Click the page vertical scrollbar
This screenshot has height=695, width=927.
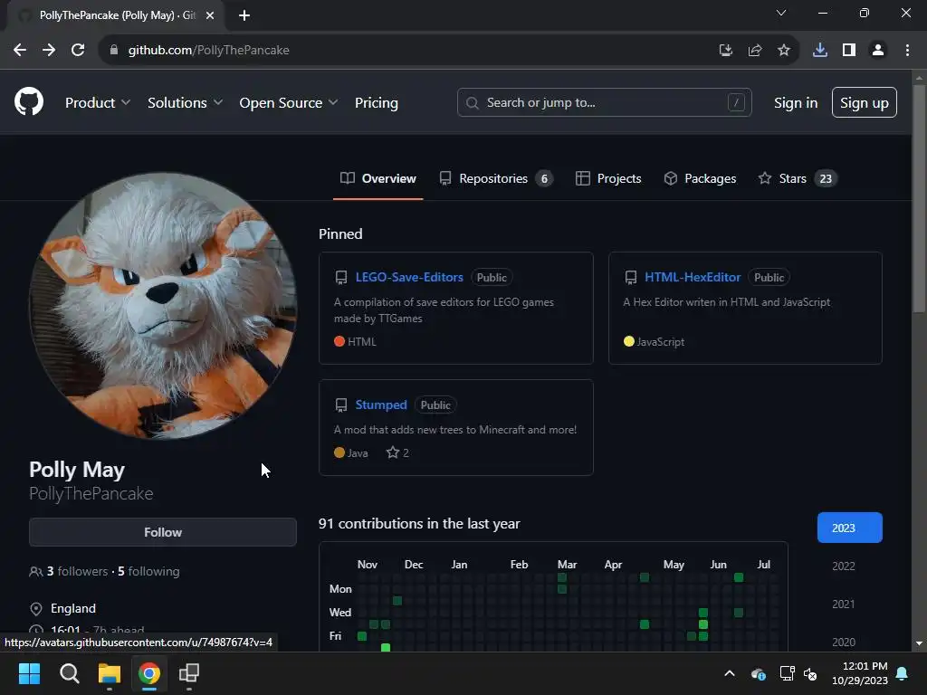pos(920,199)
